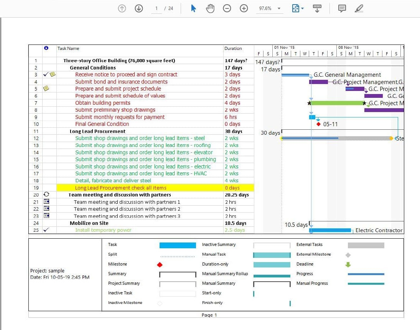This screenshot has height=330, width=420.
Task: Click the checkmark on completed row 3
Action: pyautogui.click(x=45, y=74)
